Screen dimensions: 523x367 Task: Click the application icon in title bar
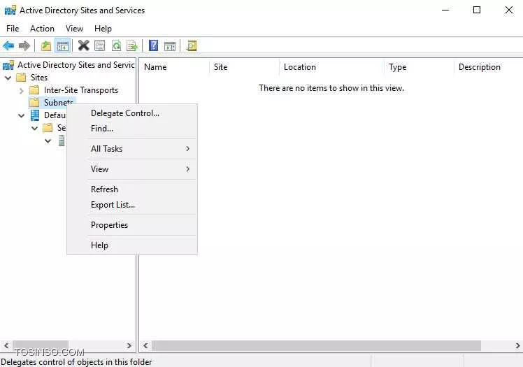[10, 10]
